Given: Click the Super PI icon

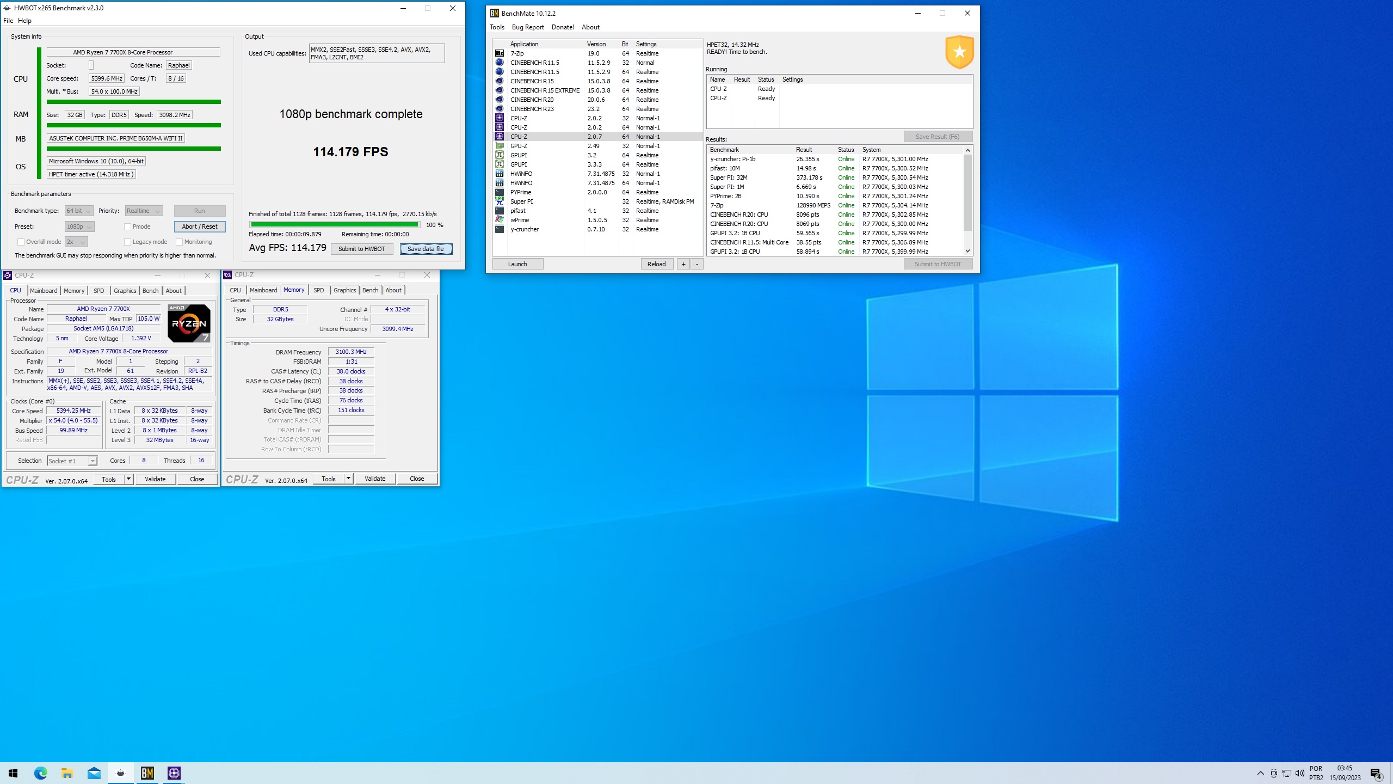Looking at the screenshot, I should coord(499,201).
